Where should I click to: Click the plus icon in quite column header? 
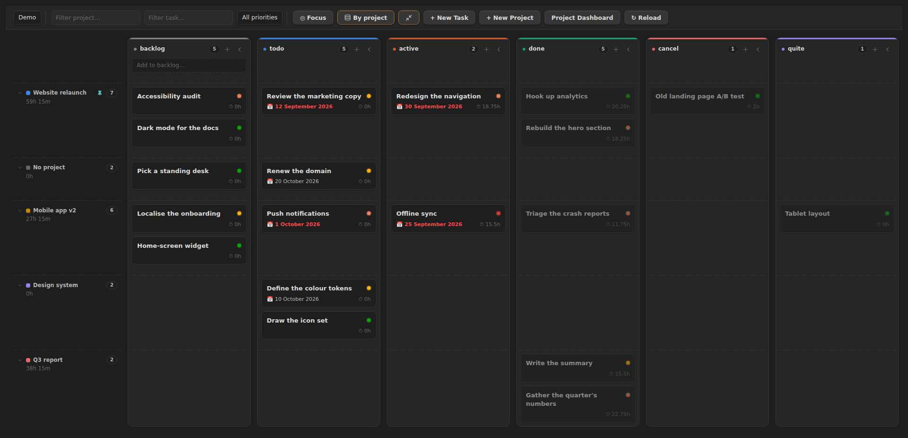875,49
